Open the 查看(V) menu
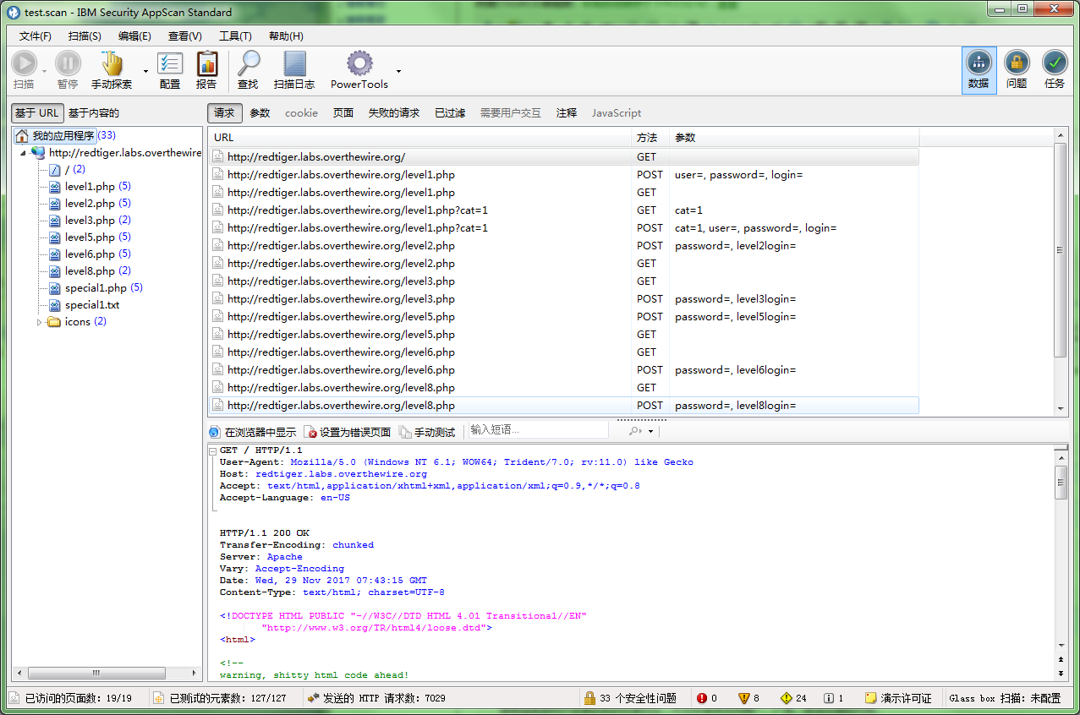1080x715 pixels. [x=185, y=36]
